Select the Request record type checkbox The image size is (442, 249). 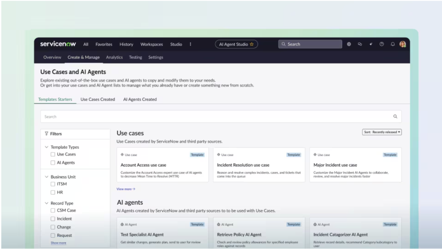[x=53, y=235]
